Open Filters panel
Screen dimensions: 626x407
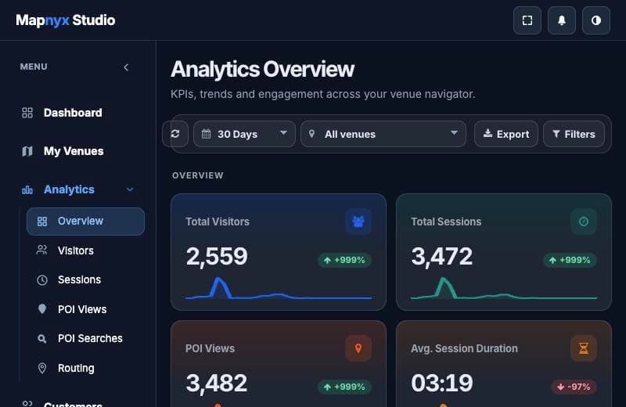[x=574, y=134]
